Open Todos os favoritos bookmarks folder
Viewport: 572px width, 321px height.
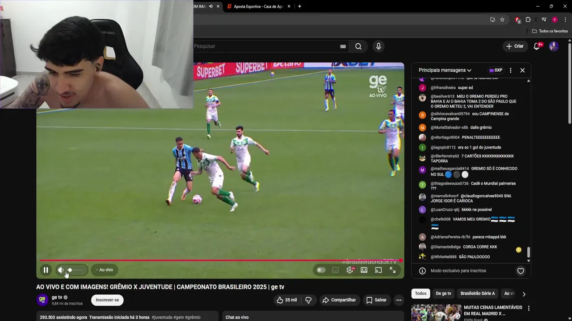click(x=550, y=31)
